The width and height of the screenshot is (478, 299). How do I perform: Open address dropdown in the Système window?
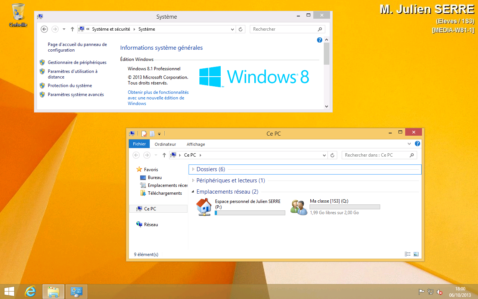(x=232, y=29)
